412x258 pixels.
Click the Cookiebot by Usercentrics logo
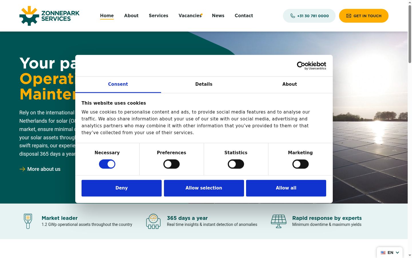[311, 66]
